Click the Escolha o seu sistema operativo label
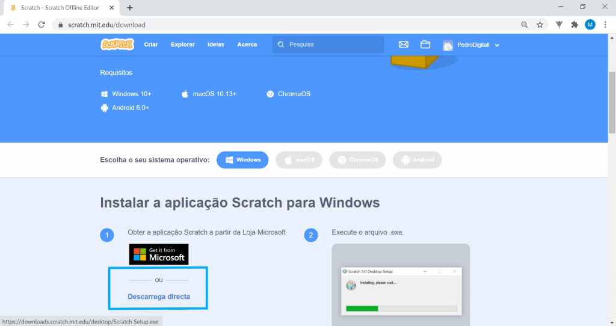616x326 pixels. (155, 160)
